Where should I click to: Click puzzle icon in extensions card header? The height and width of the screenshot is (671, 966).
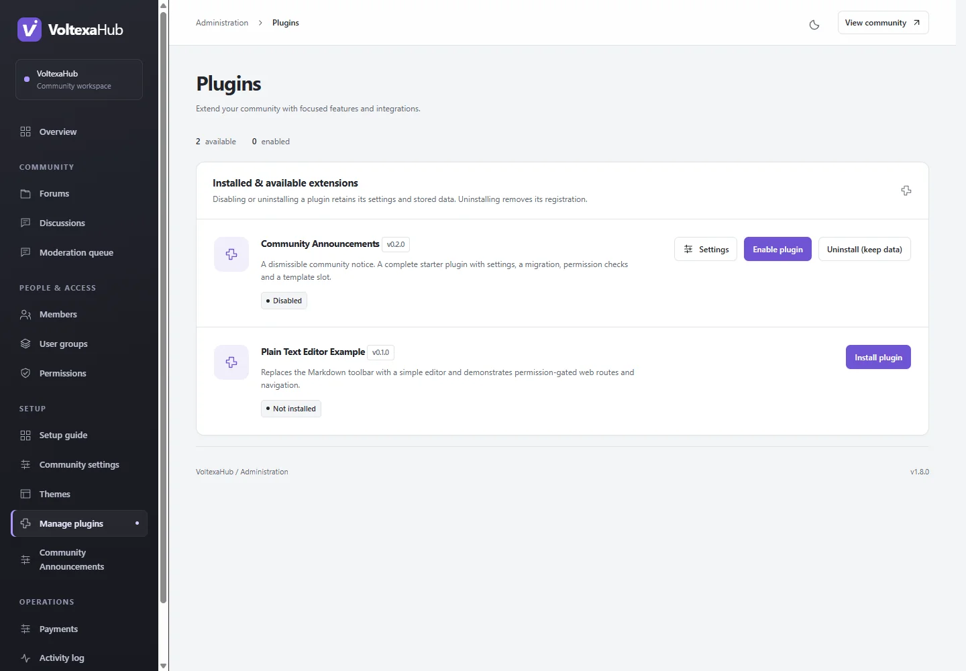(x=906, y=191)
